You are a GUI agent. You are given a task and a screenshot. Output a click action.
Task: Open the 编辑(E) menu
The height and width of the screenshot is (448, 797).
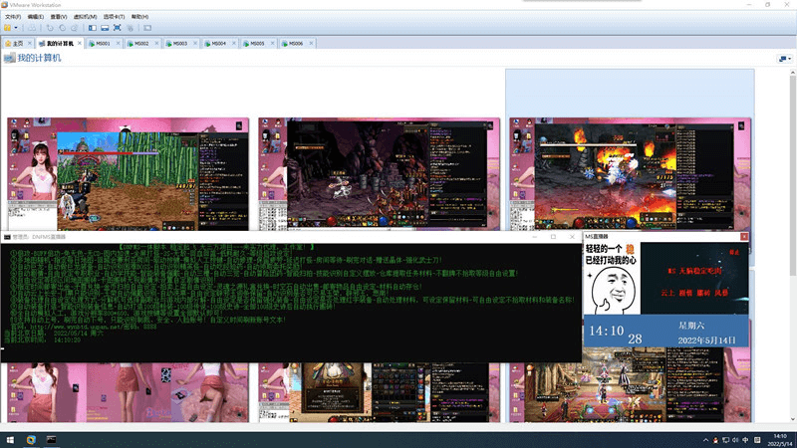tap(35, 17)
